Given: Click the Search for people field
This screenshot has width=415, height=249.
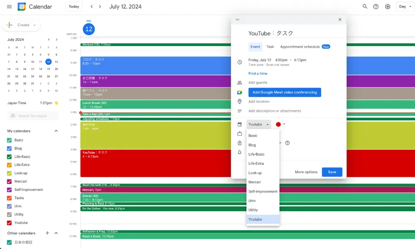Looking at the screenshot, I should tap(33, 116).
